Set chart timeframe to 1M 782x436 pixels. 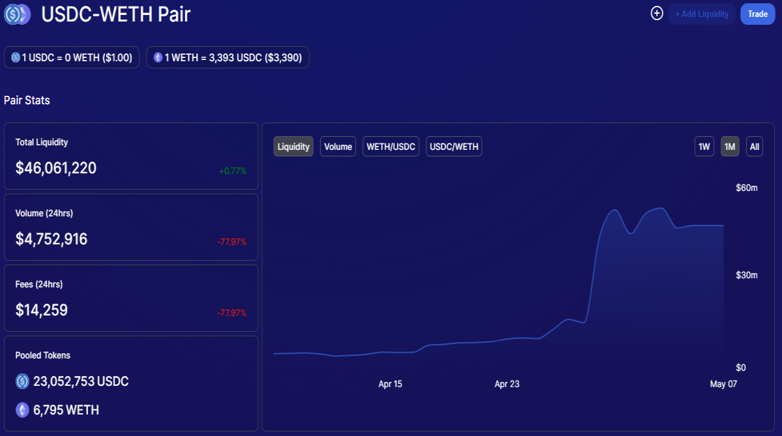pyautogui.click(x=730, y=147)
